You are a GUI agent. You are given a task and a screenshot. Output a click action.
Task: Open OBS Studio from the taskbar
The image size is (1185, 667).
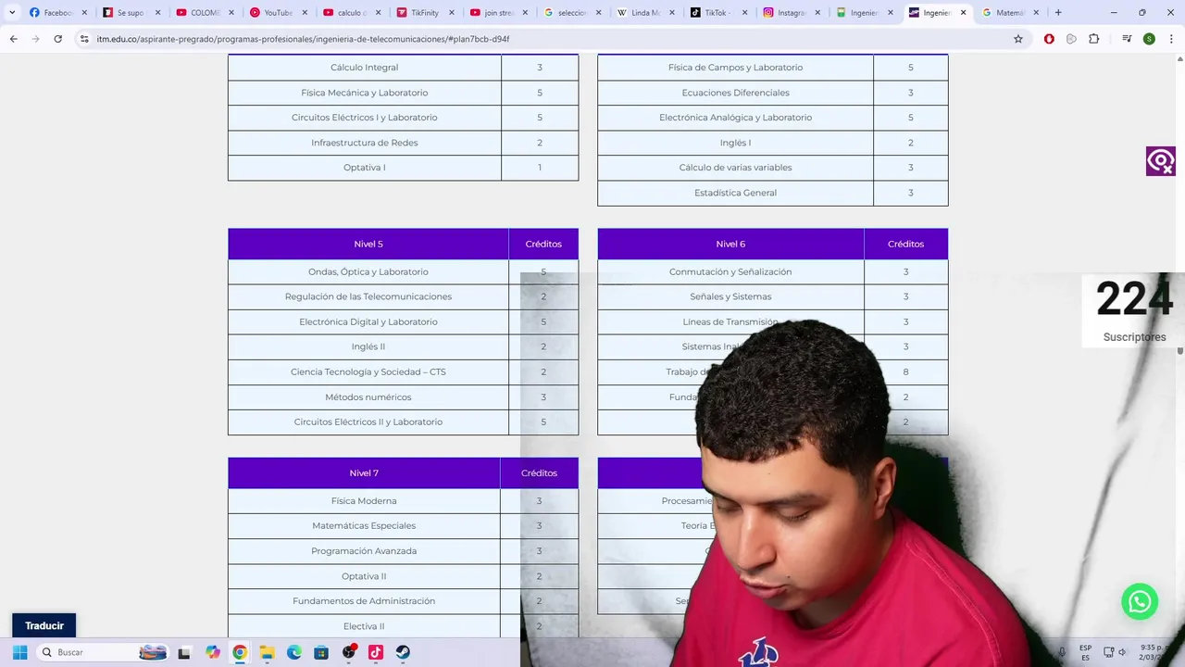[349, 652]
